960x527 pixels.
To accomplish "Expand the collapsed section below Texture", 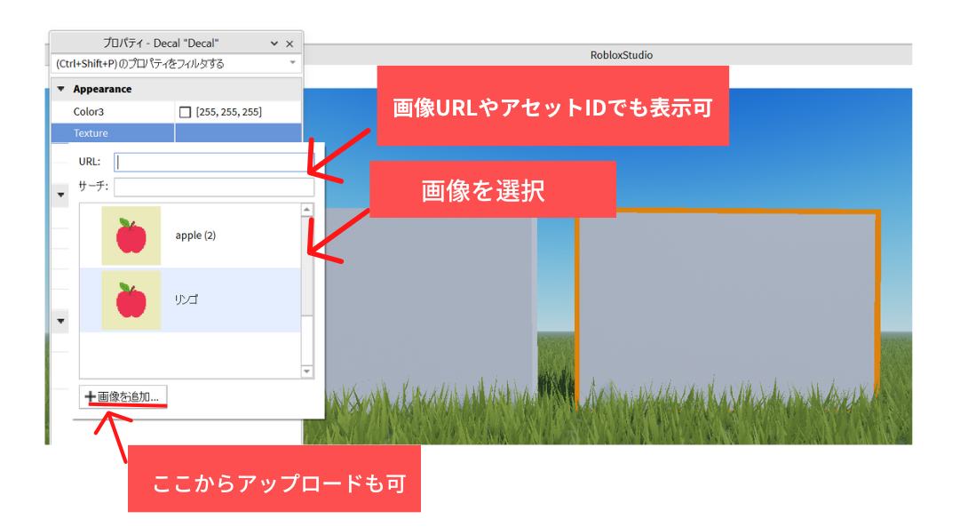I will tap(61, 194).
